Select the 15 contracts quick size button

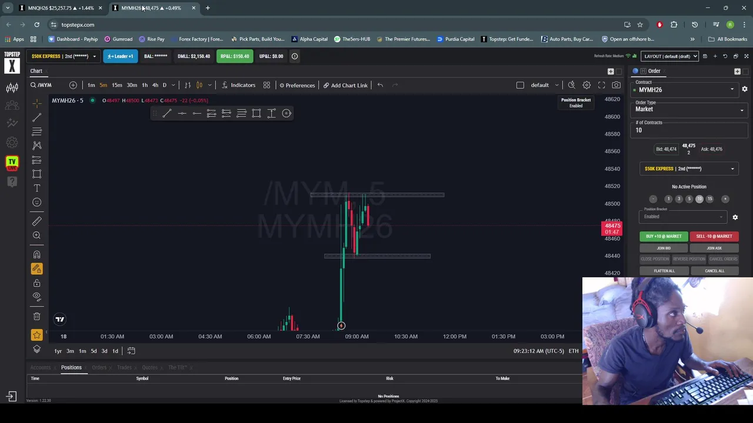pos(709,199)
